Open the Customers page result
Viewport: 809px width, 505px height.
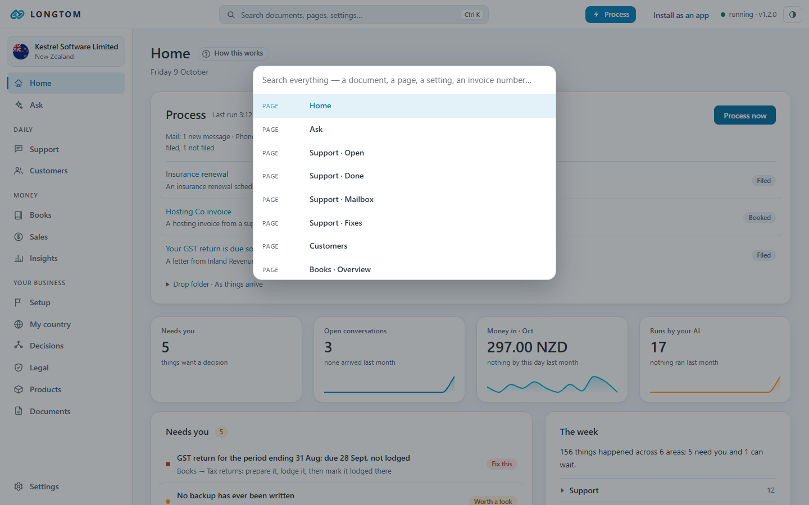click(404, 246)
